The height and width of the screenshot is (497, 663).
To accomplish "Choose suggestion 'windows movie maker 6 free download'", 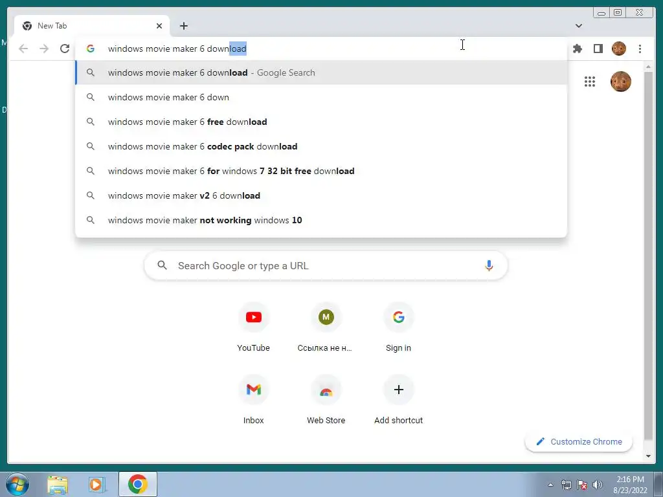I will [x=321, y=122].
